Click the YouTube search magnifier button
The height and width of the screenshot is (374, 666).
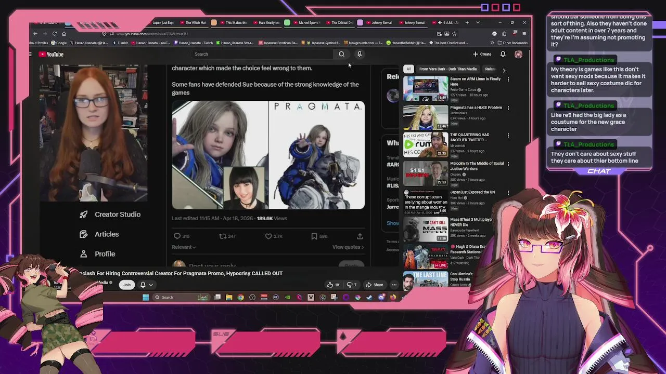pos(341,54)
